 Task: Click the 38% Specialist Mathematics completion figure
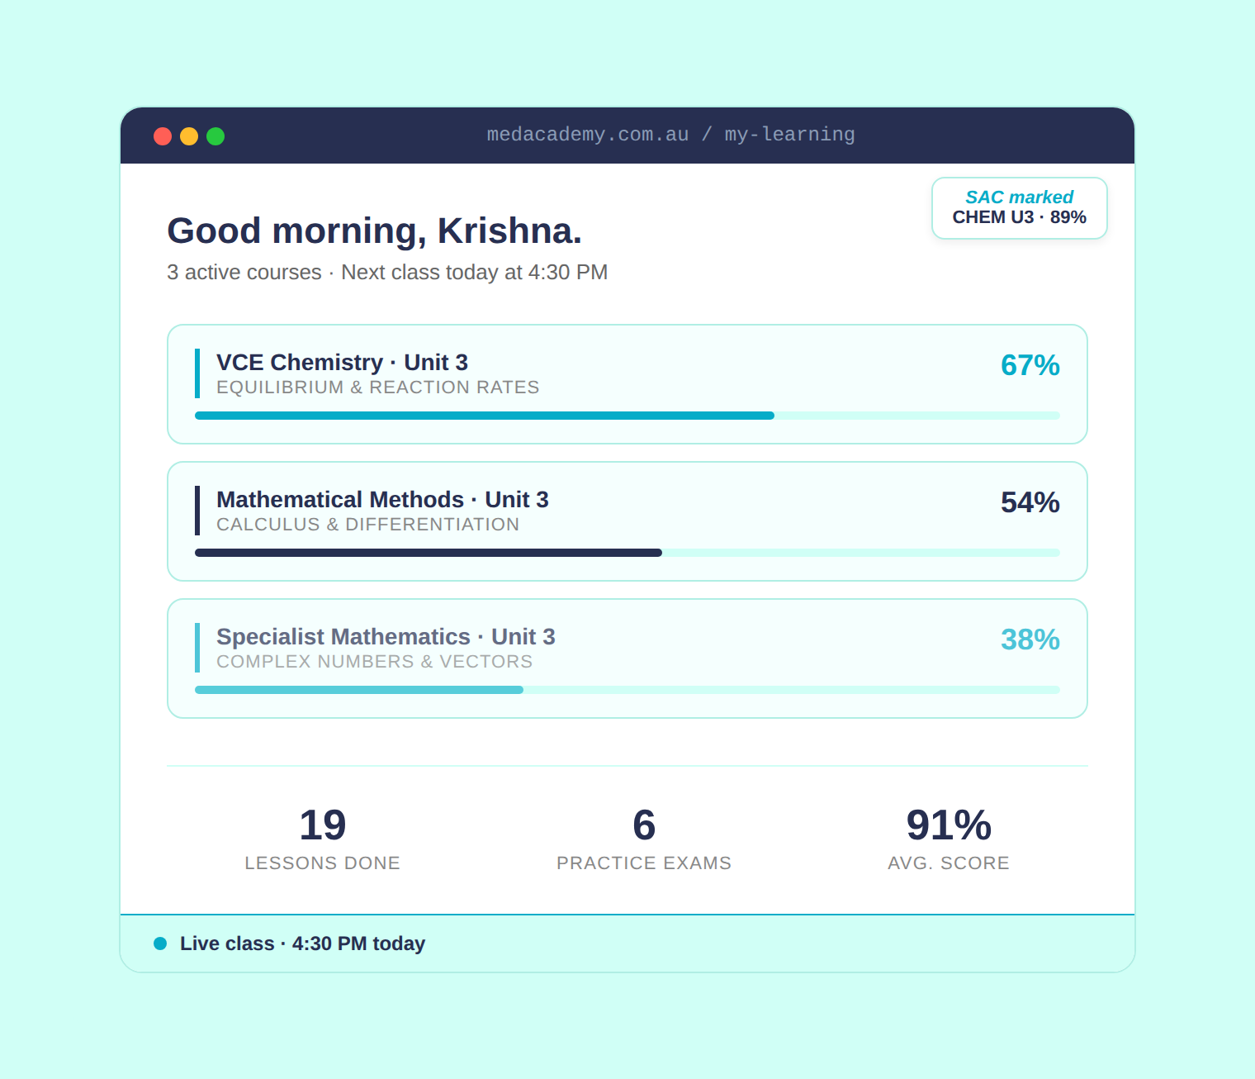click(1030, 639)
